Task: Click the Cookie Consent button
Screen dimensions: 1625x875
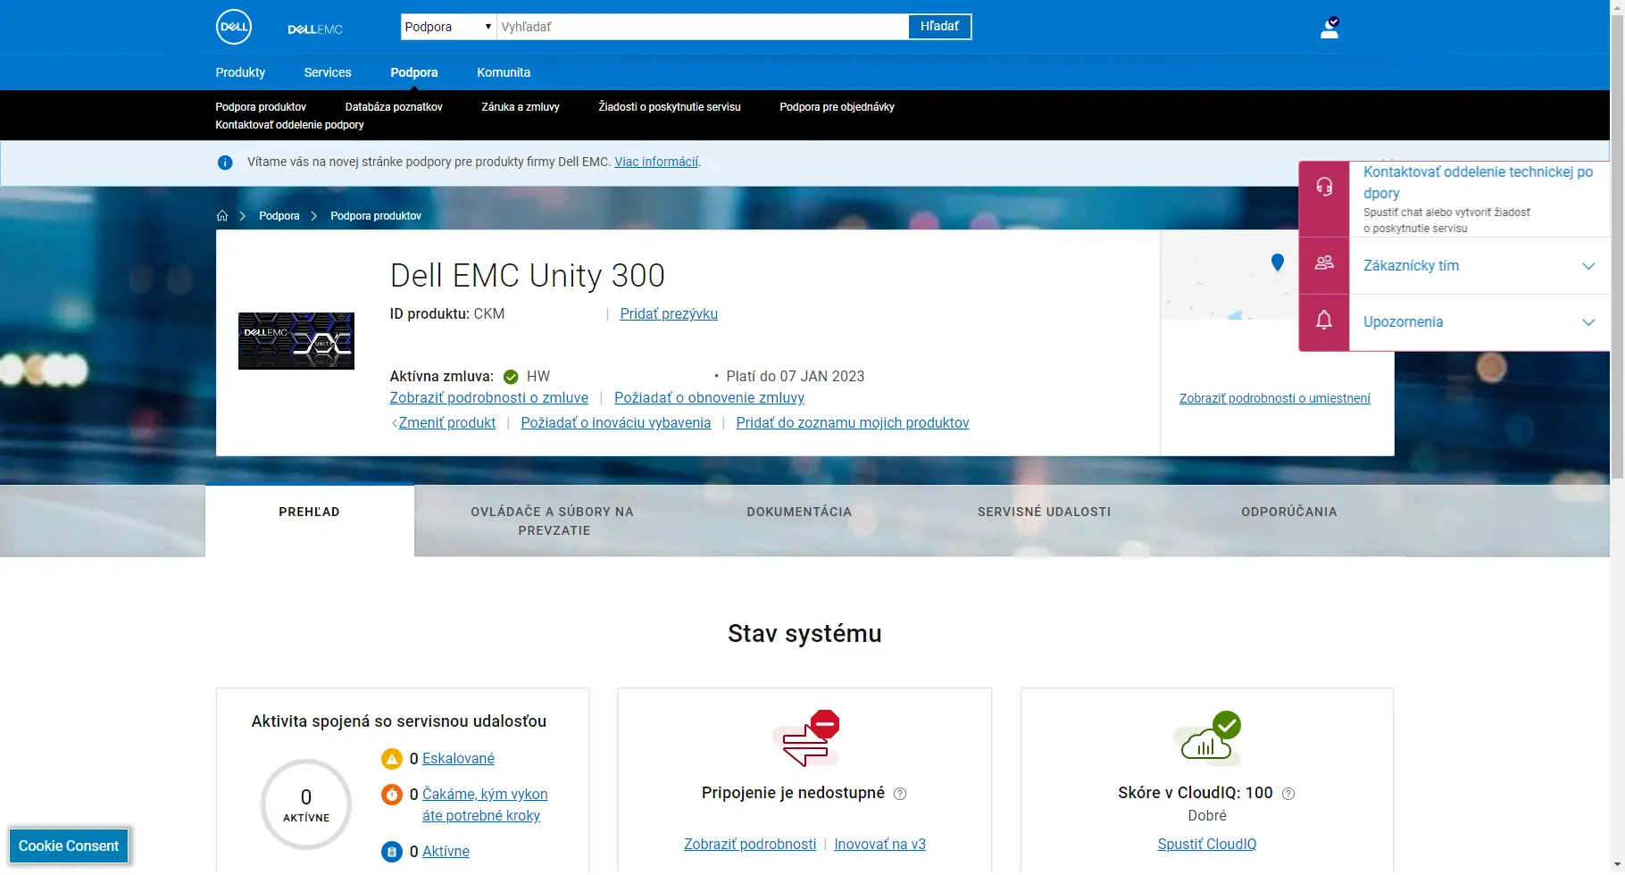Action: 69,846
